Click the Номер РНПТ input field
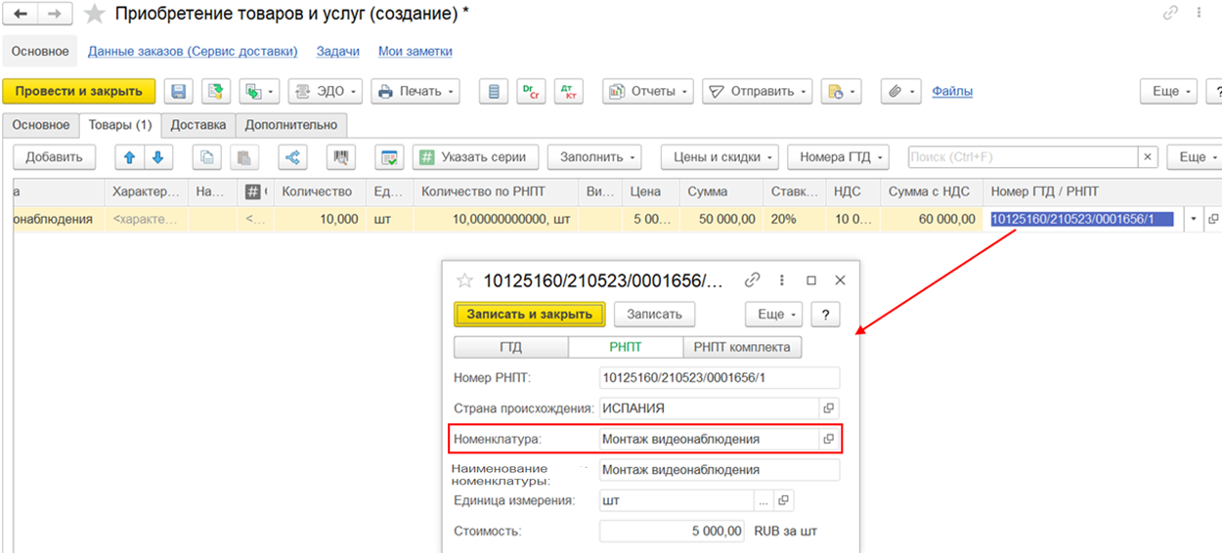The width and height of the screenshot is (1223, 553). coord(720,378)
